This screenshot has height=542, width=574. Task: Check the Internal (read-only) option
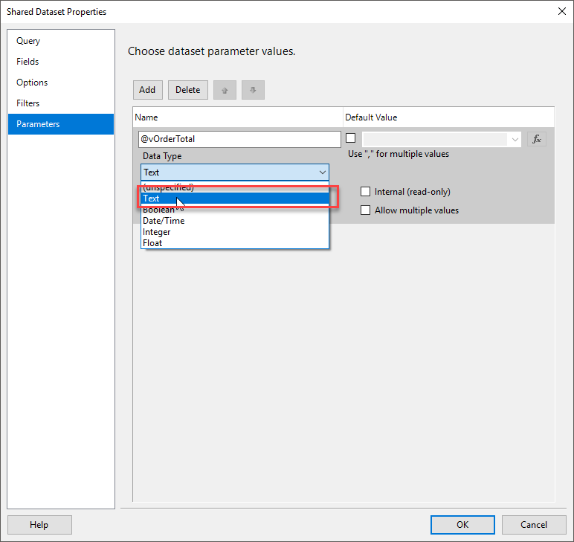tap(365, 192)
